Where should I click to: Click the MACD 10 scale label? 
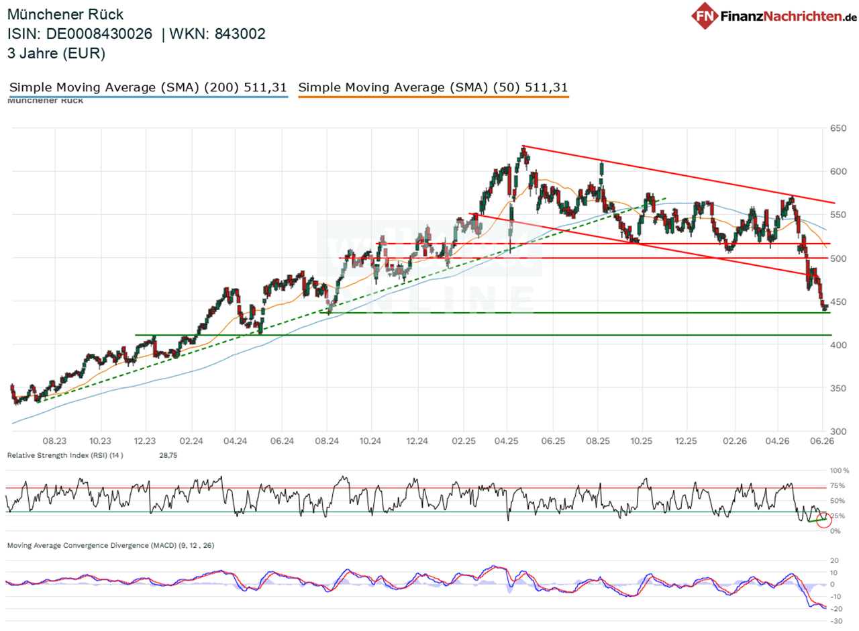click(x=835, y=573)
